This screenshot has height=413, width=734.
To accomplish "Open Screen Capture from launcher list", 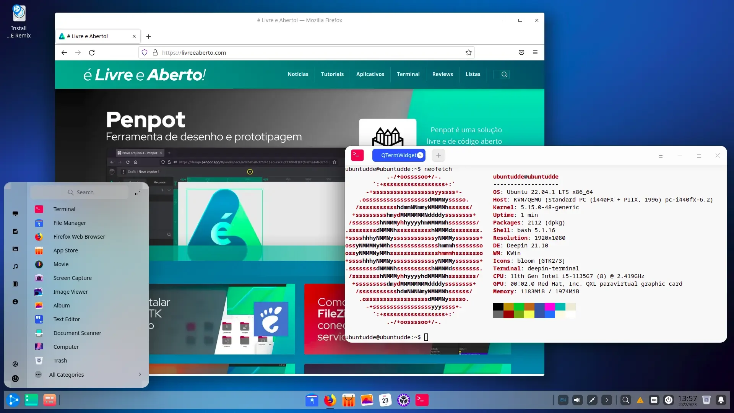I will pyautogui.click(x=89, y=278).
